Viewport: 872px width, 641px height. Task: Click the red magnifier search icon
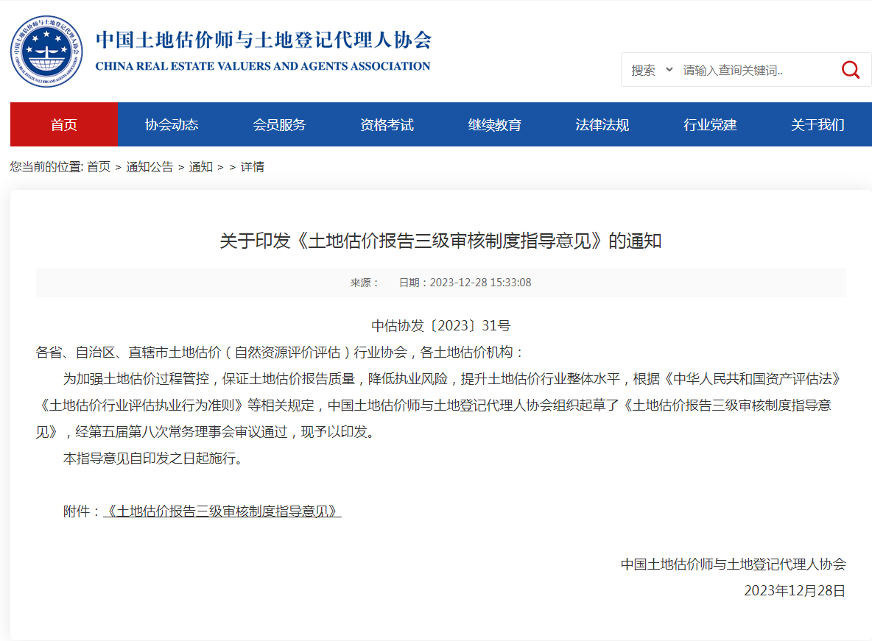click(851, 69)
